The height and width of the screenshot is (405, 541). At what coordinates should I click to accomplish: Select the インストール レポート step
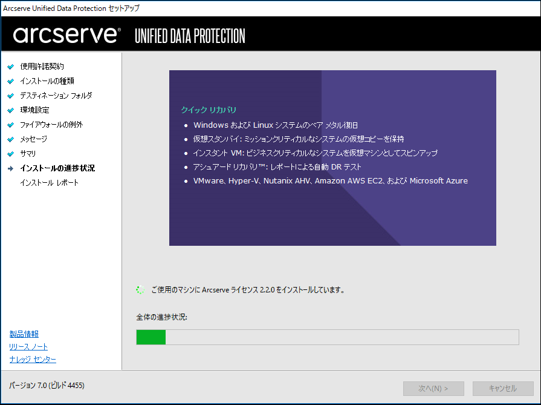[x=49, y=182]
